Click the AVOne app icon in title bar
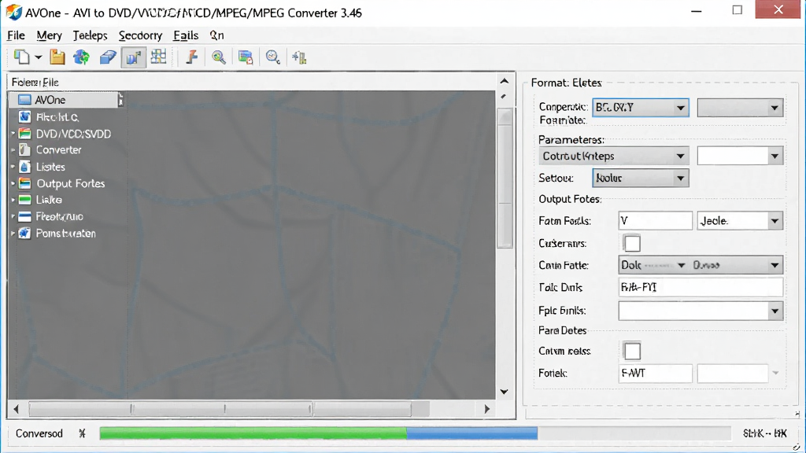Image resolution: width=806 pixels, height=453 pixels. (14, 13)
